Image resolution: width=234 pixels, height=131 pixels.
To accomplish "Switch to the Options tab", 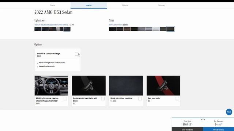I will pos(125,5).
